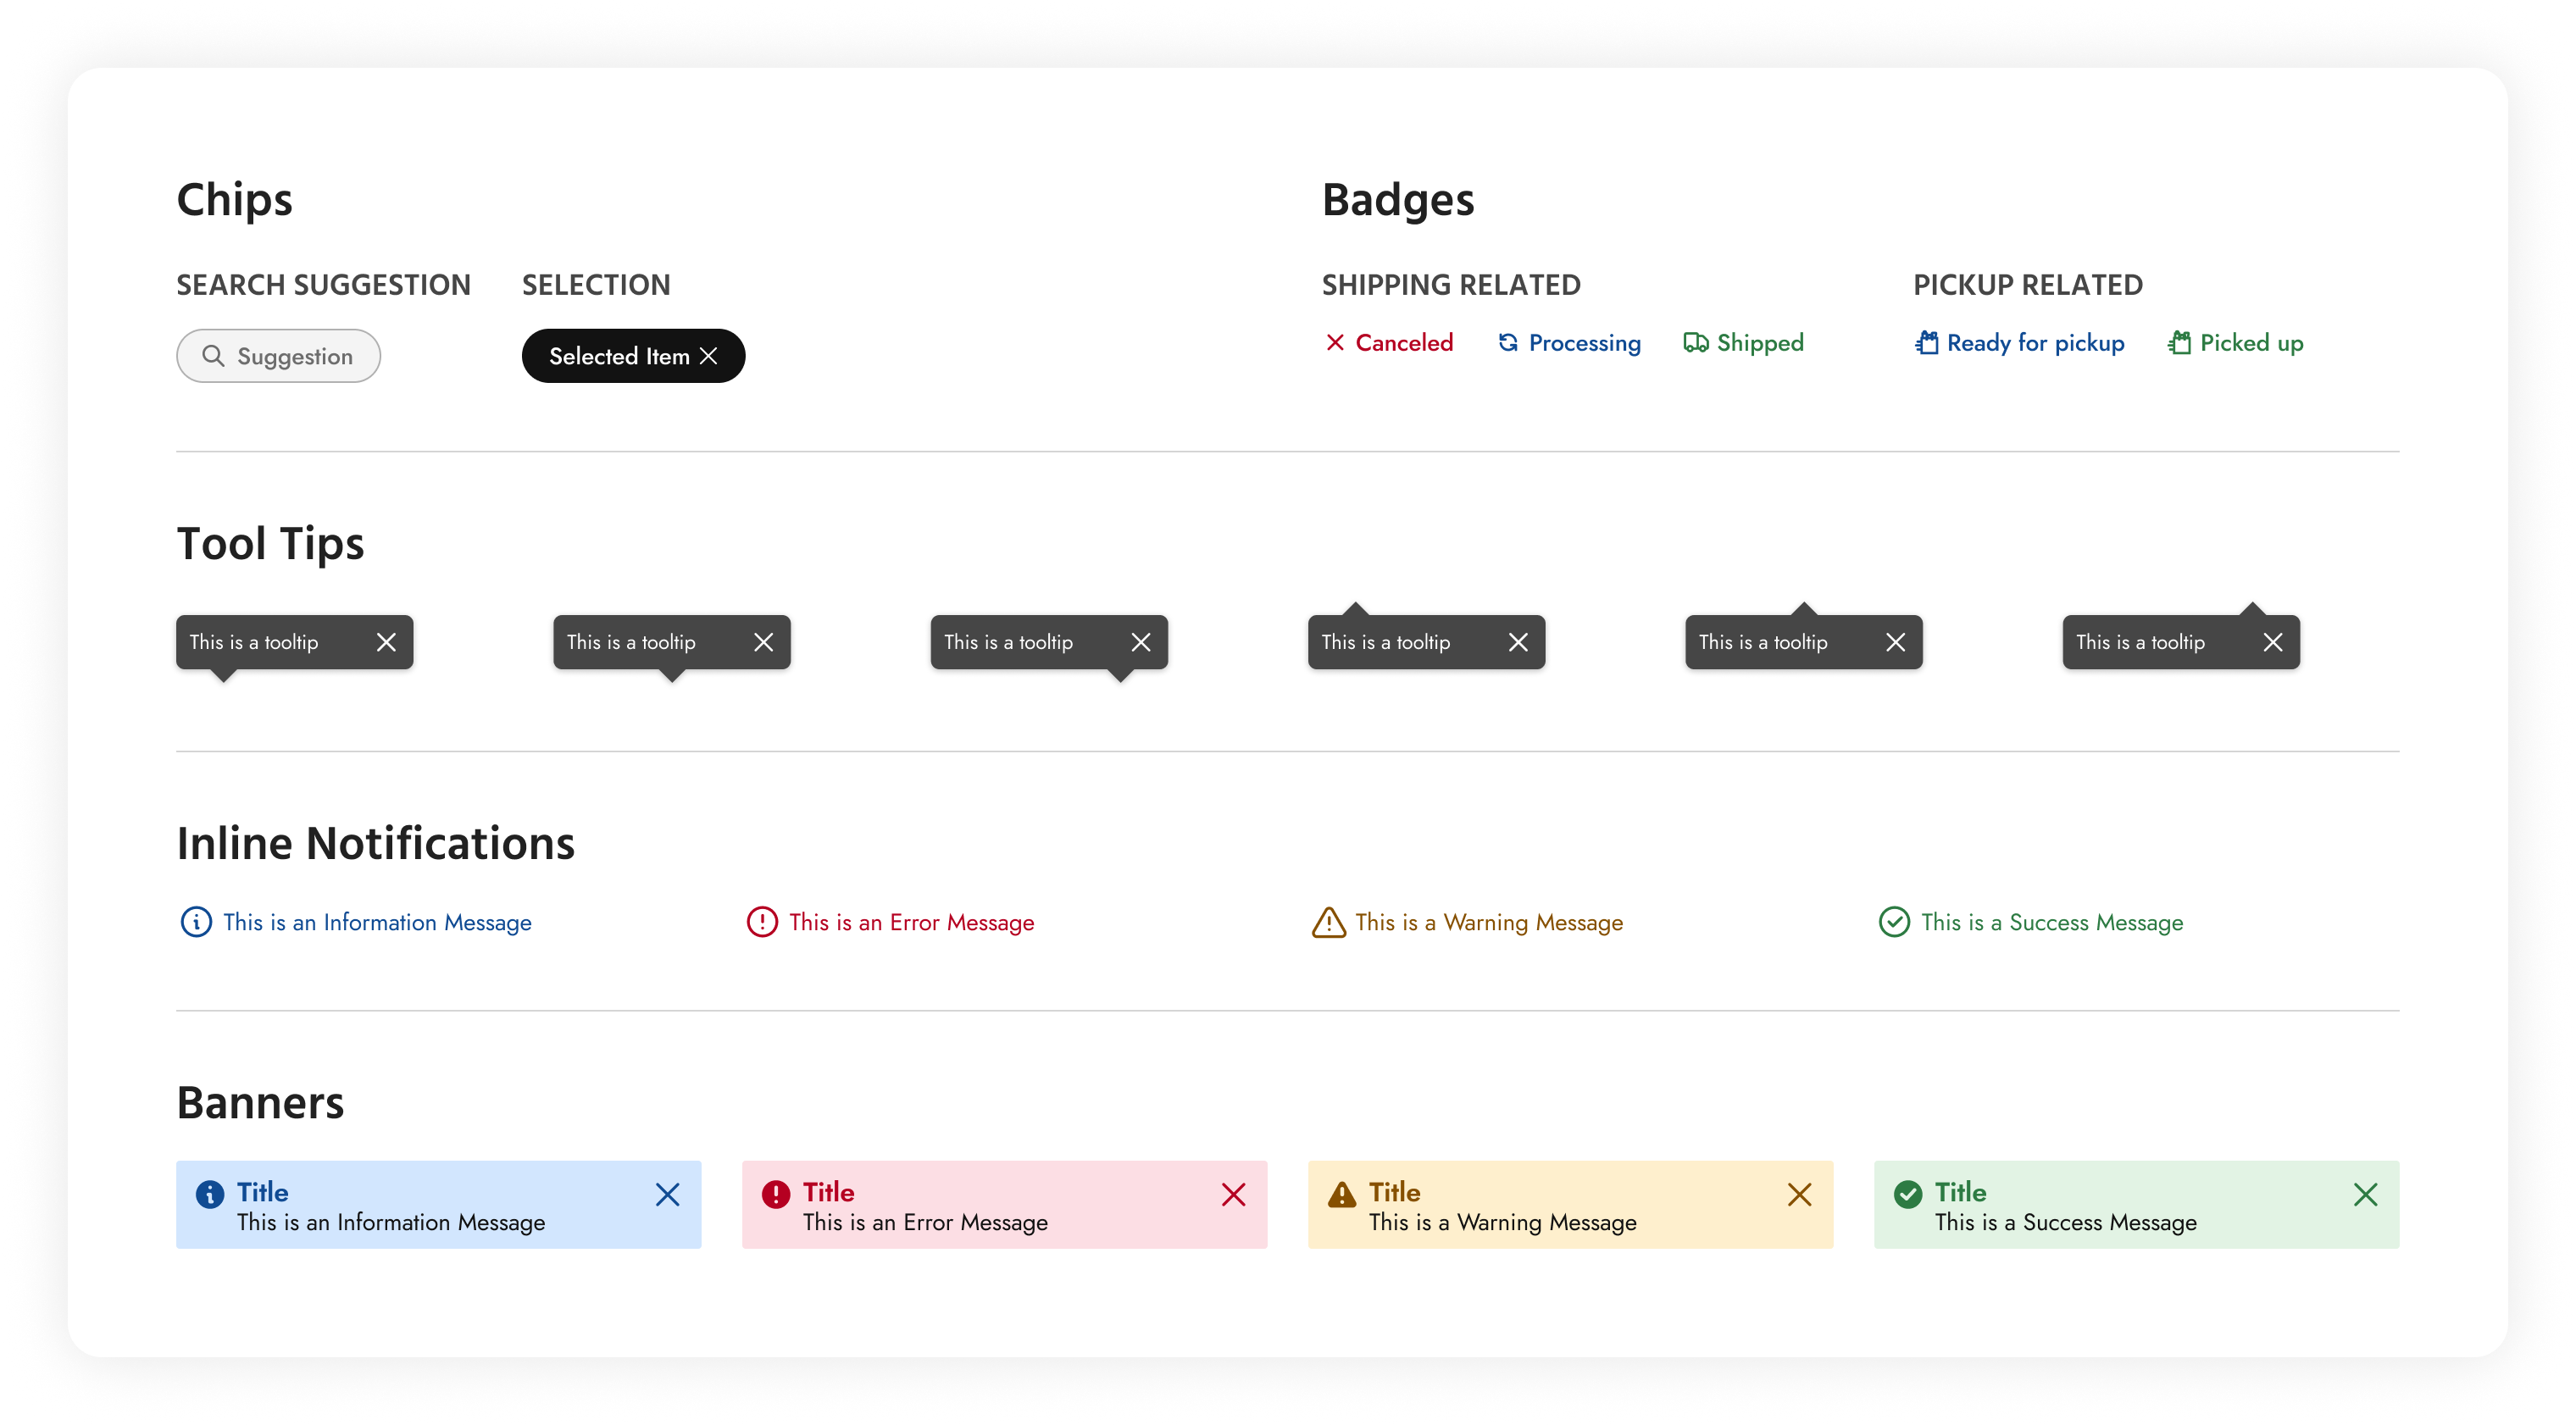Dismiss the Error Message banner
The width and height of the screenshot is (2576, 1425).
tap(1233, 1194)
